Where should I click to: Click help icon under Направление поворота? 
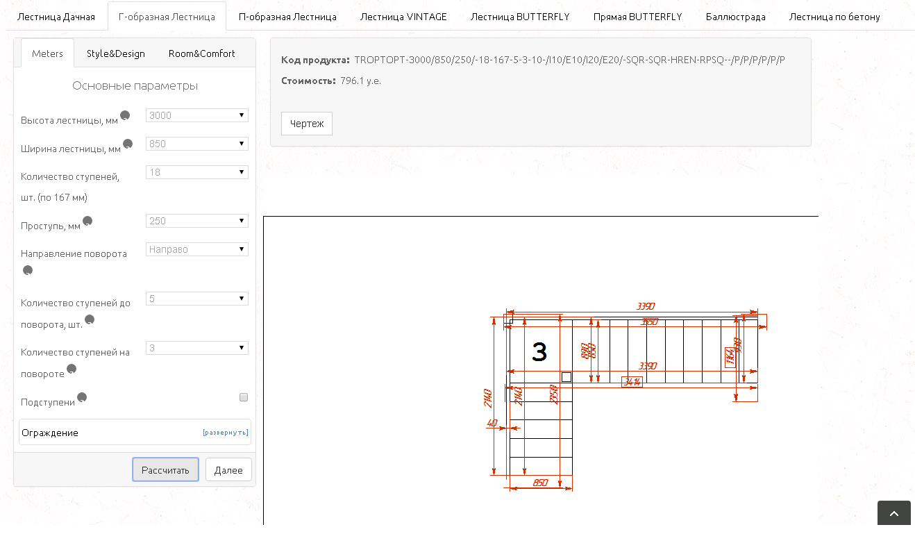click(28, 270)
